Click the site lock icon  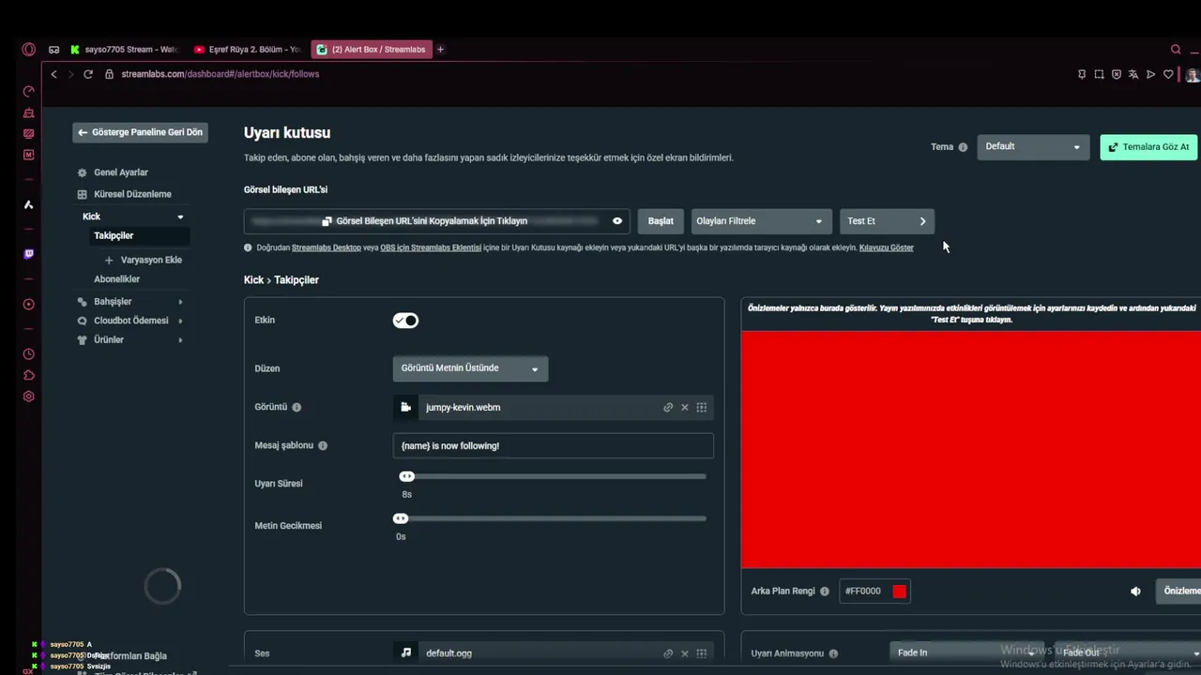(x=109, y=74)
